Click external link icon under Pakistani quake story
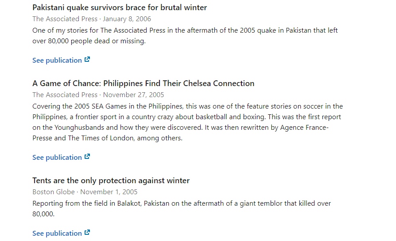Viewport: 396px width, 241px height. (87, 60)
